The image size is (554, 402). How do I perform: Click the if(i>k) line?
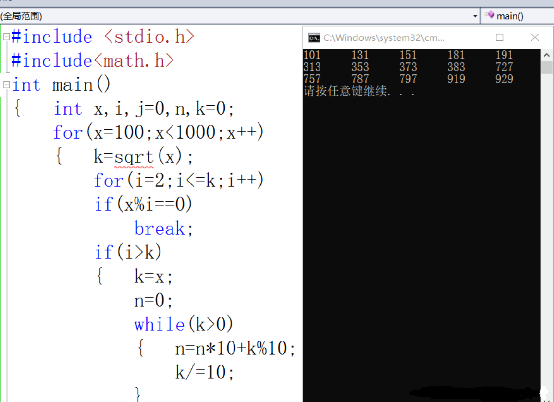coord(128,253)
